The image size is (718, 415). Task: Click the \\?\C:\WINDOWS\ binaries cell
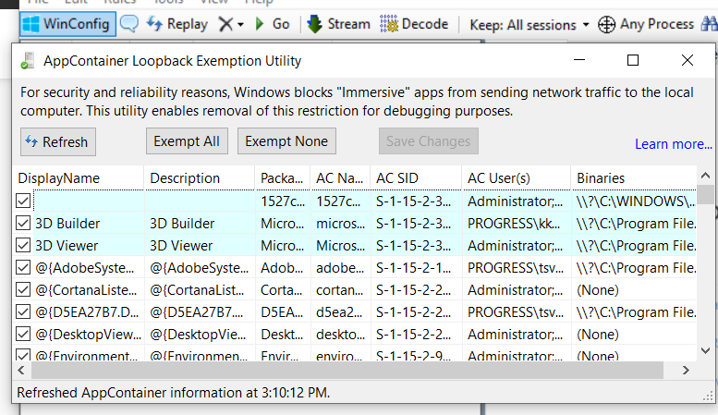pos(635,201)
